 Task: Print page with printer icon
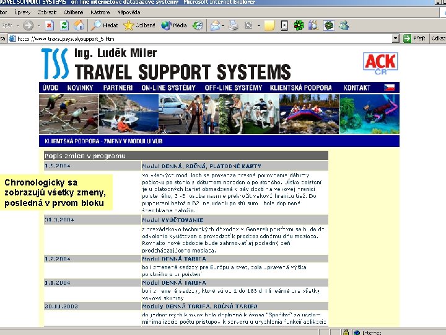[x=234, y=25]
